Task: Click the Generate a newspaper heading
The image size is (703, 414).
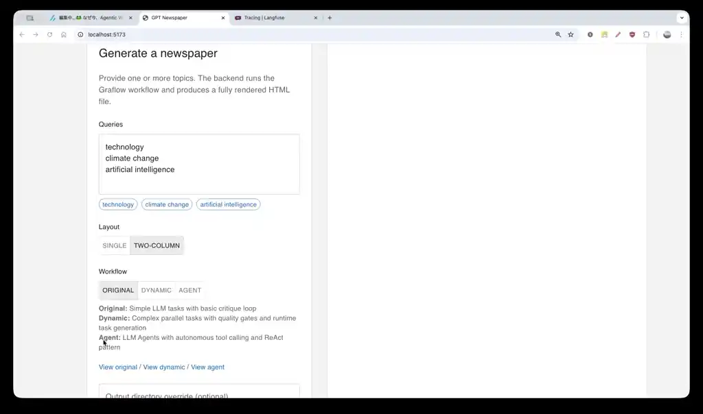Action: click(x=158, y=53)
